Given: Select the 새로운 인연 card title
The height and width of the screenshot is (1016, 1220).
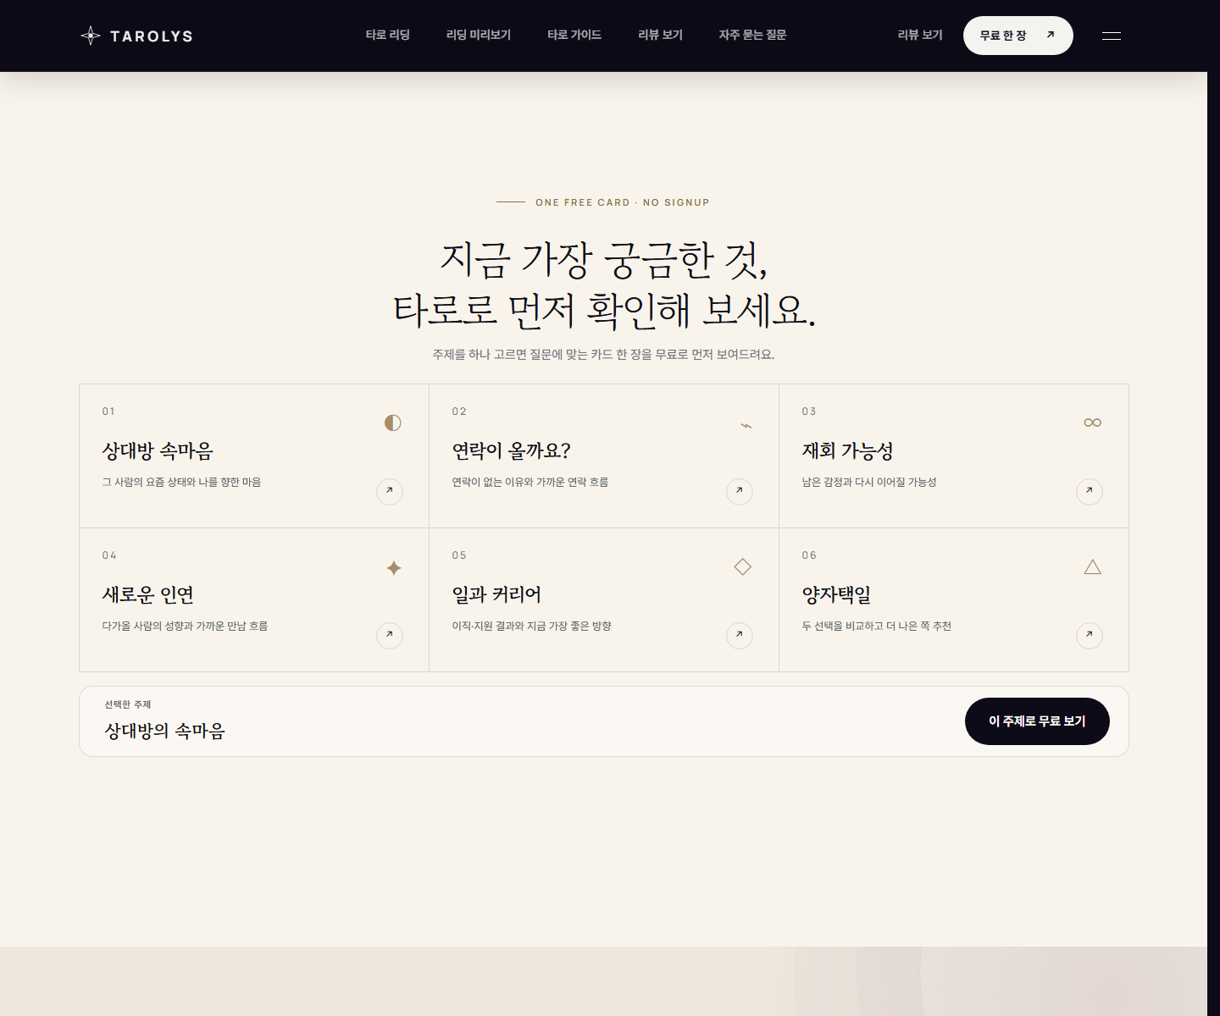Looking at the screenshot, I should point(148,595).
